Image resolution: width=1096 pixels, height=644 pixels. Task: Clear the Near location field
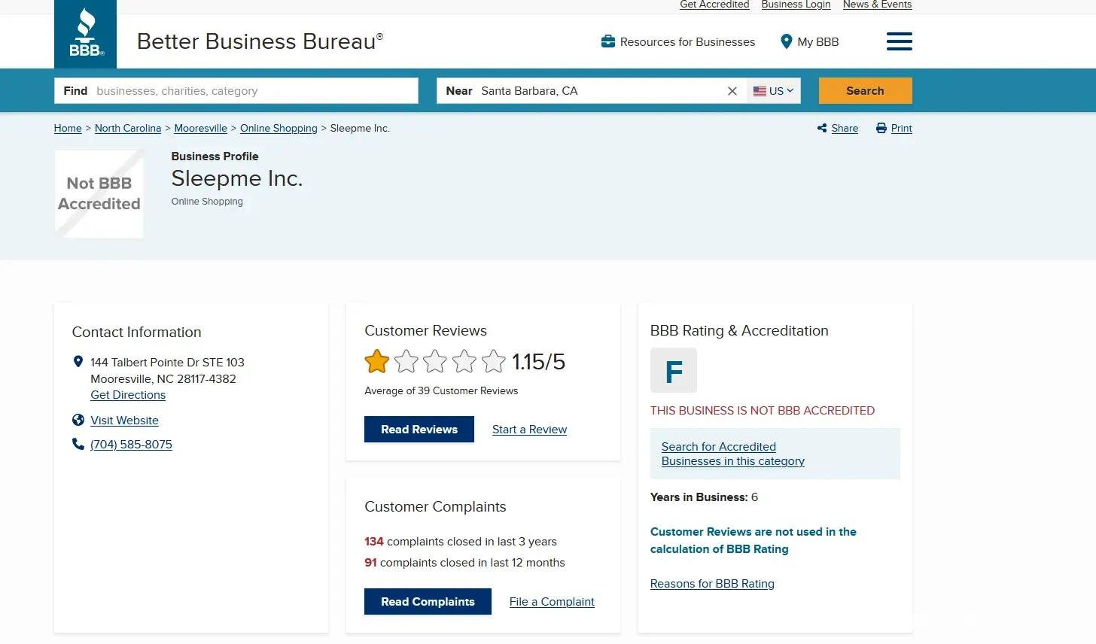[732, 91]
